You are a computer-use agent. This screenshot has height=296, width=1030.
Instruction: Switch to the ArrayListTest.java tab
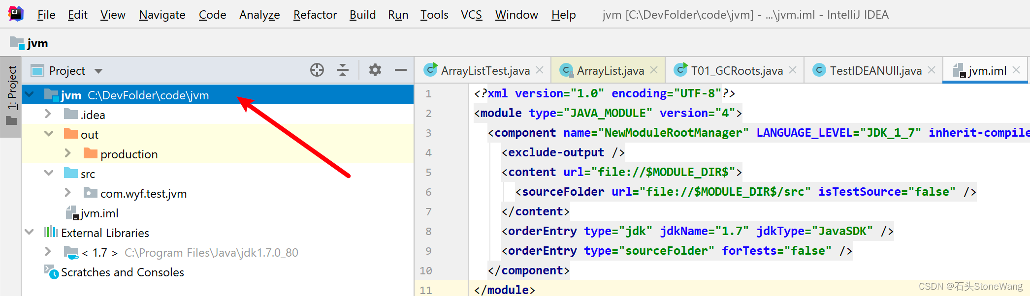click(x=483, y=70)
